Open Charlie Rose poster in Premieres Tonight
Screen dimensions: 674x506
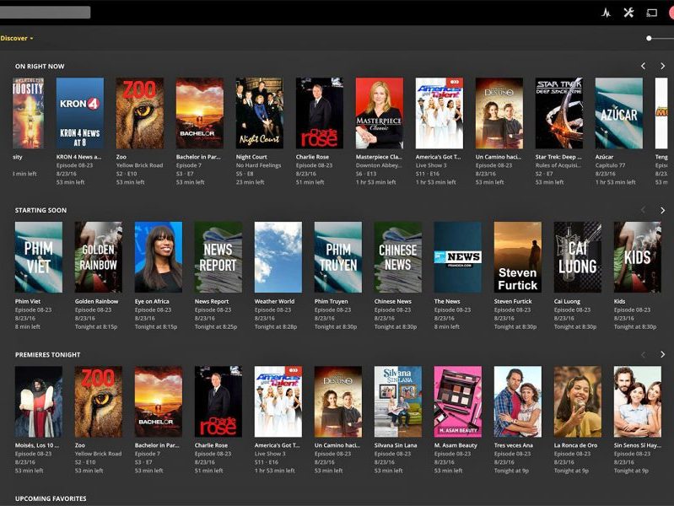click(x=218, y=401)
